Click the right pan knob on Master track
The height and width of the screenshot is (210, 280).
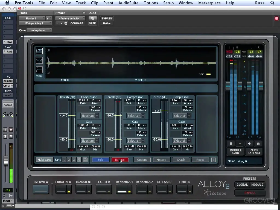point(11,115)
